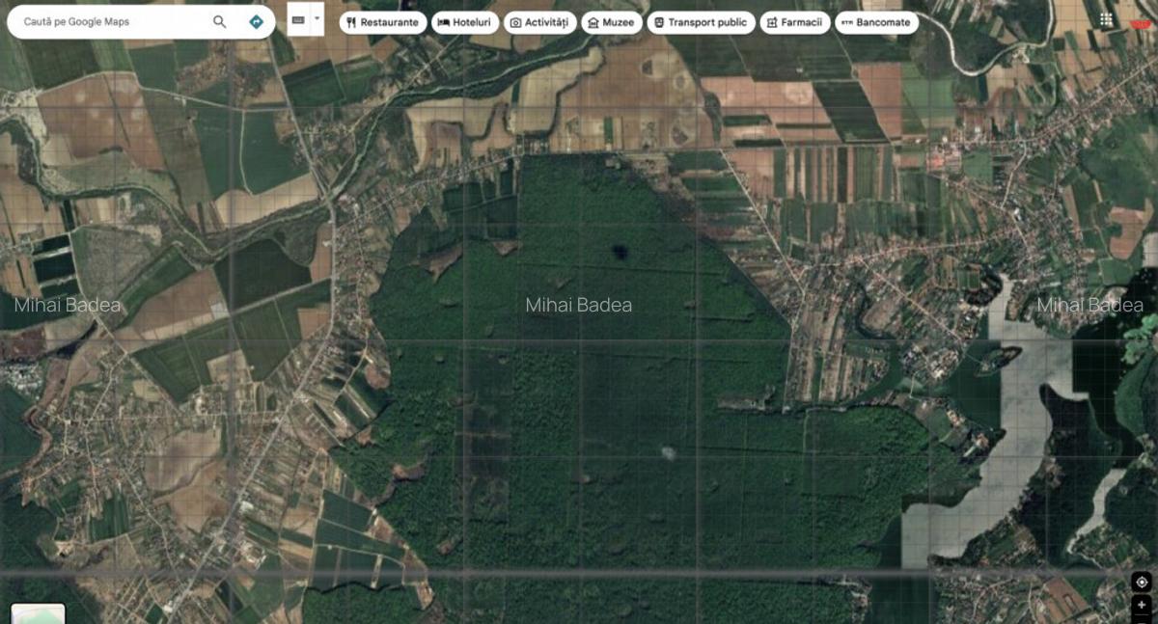Open the Google apps grid icon
This screenshot has height=624, width=1158.
click(1107, 18)
